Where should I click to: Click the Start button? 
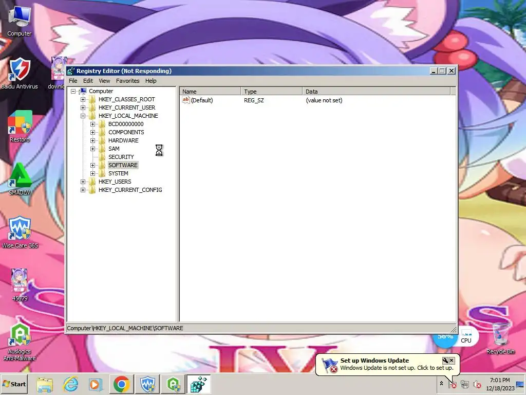(14, 384)
